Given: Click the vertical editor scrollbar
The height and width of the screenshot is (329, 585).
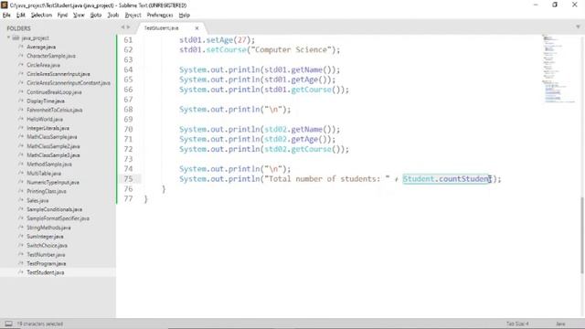Looking at the screenshot, I should 582,235.
